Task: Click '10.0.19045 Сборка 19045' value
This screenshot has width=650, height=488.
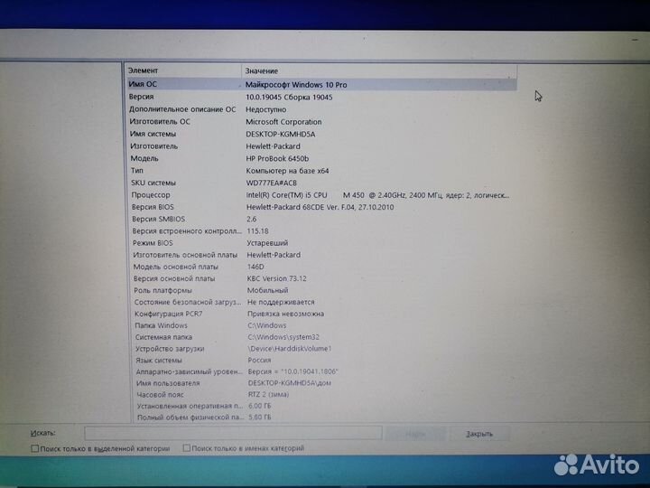Action: click(x=289, y=97)
